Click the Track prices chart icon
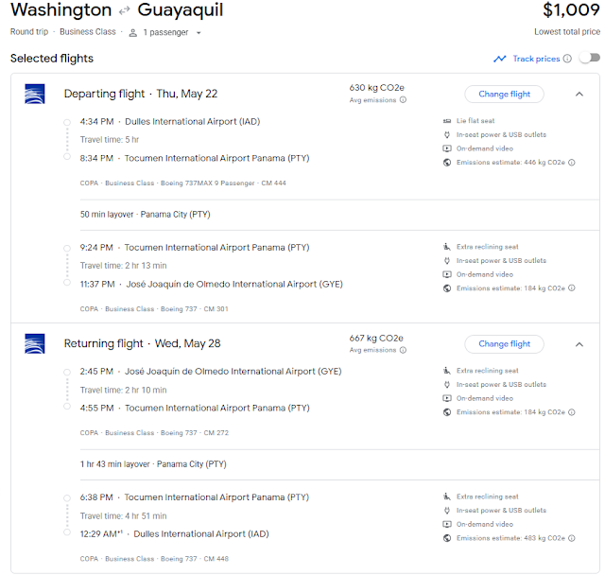 500,59
